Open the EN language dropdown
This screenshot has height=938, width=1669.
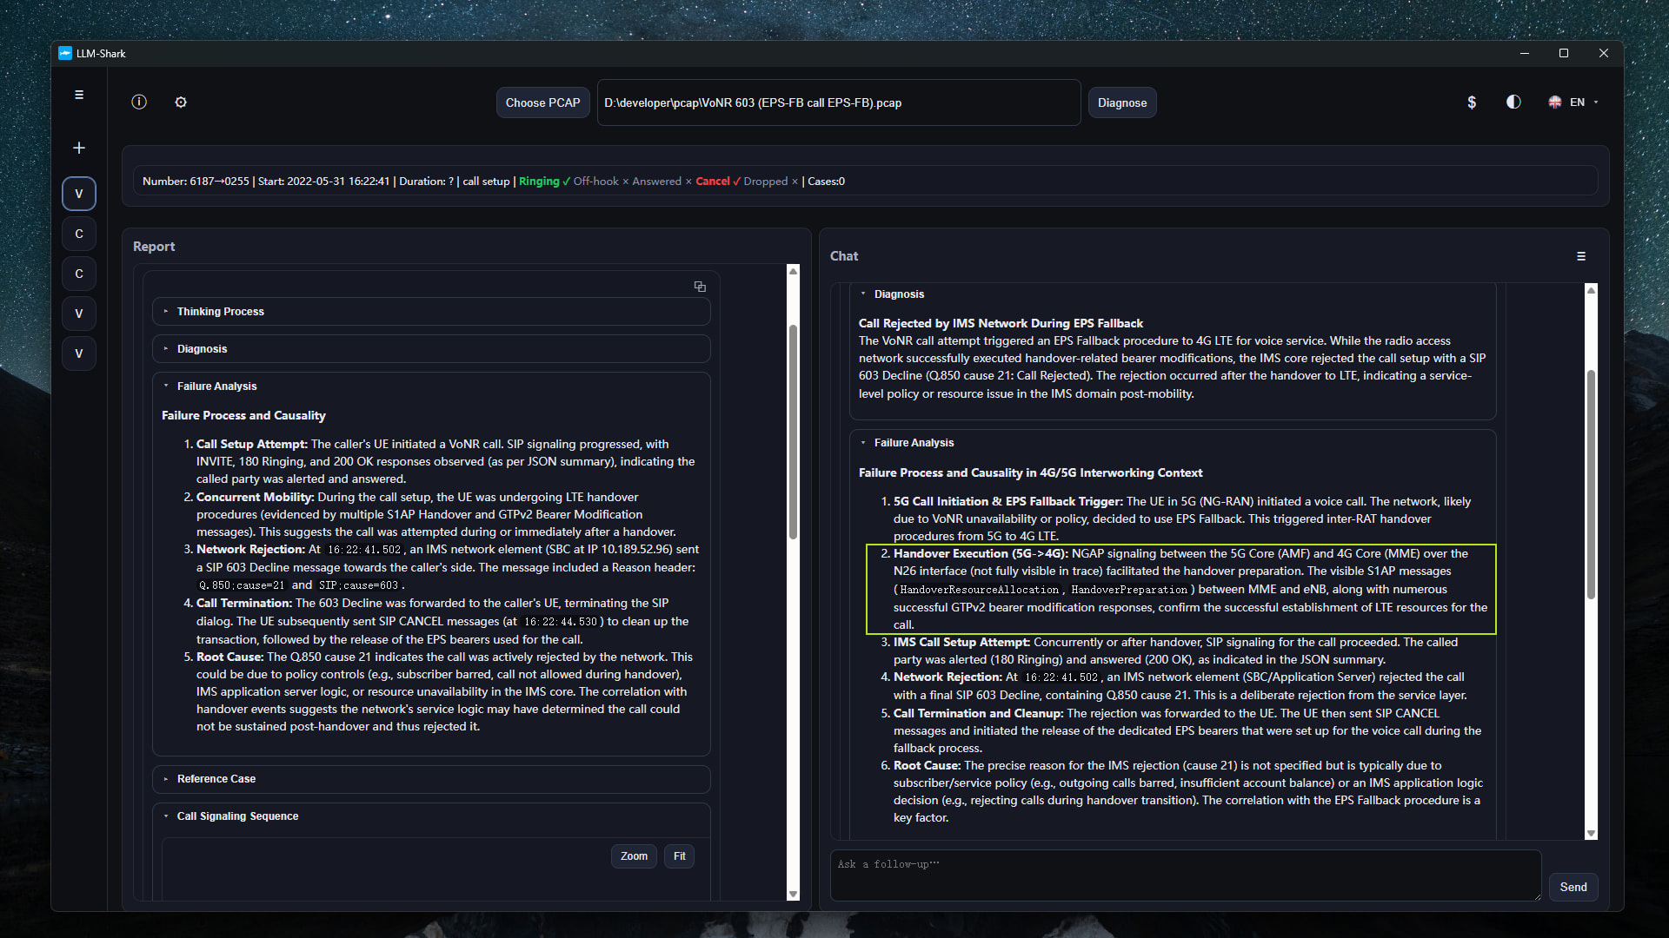[x=1574, y=102]
